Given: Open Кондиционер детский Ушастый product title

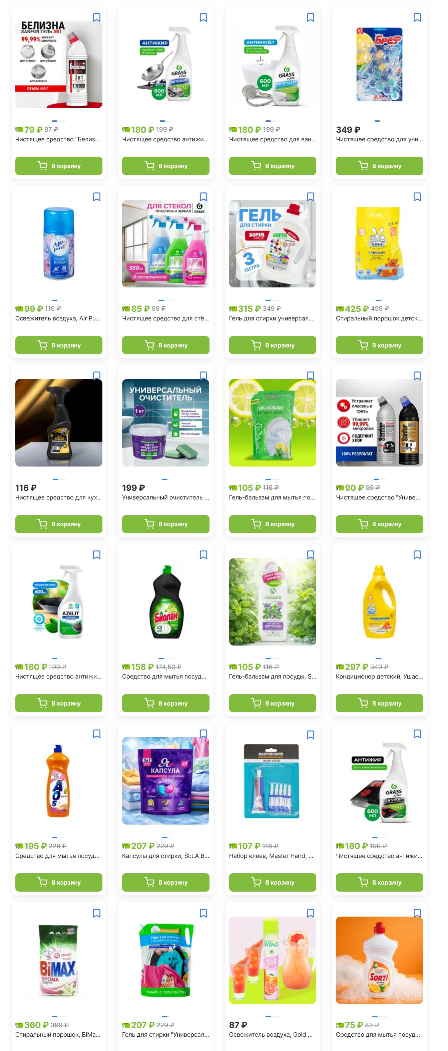Looking at the screenshot, I should pyautogui.click(x=380, y=677).
